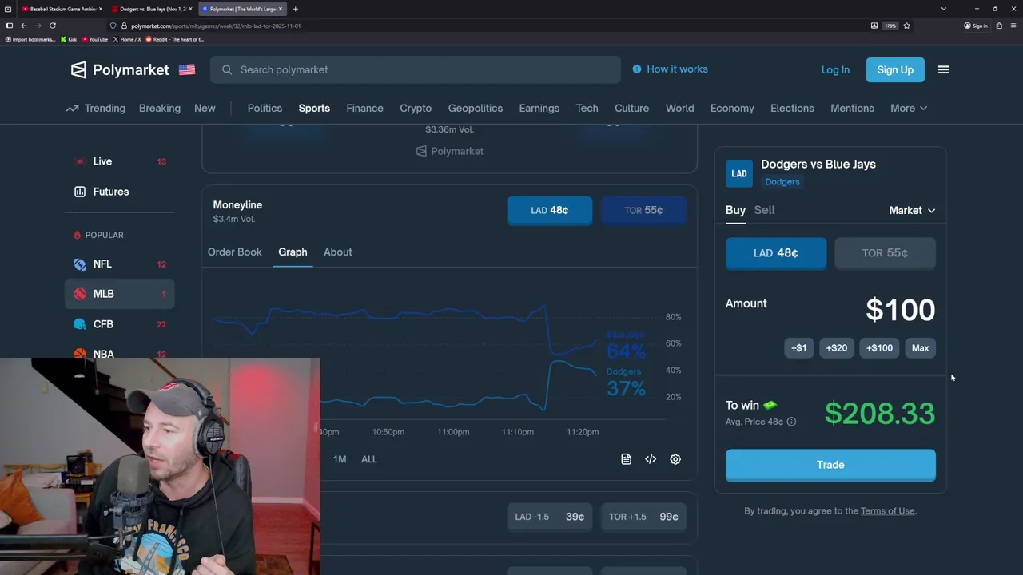
Task: Click the $100 amount field
Action: coord(900,310)
